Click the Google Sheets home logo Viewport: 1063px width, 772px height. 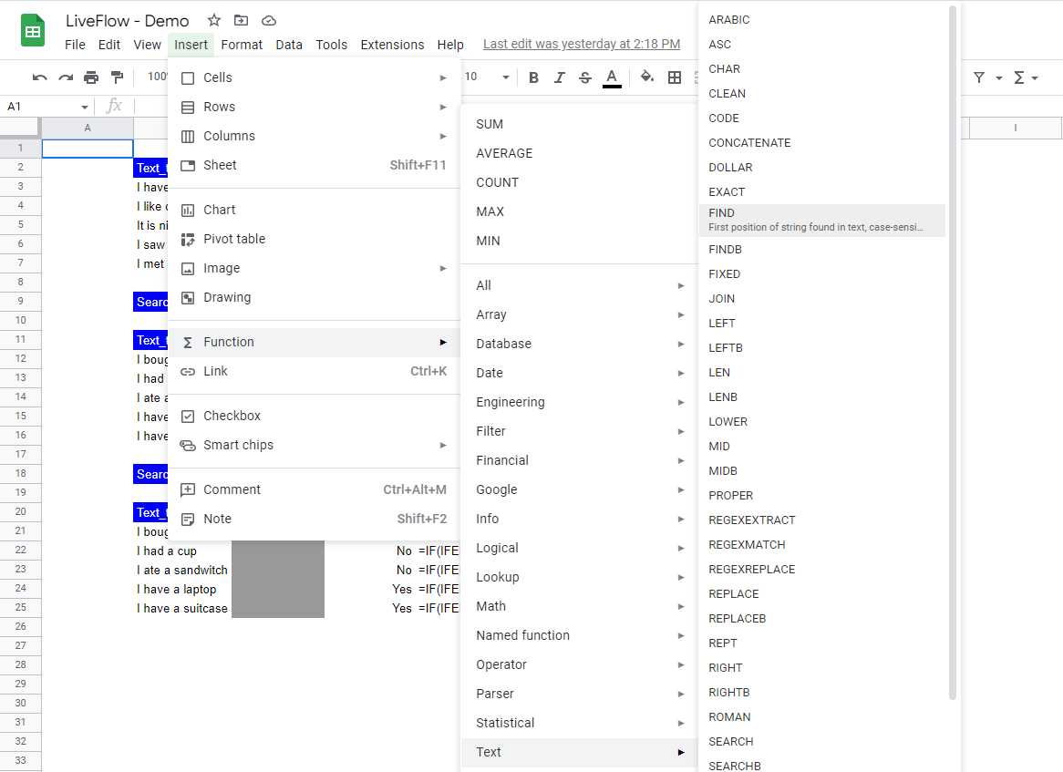[x=33, y=31]
